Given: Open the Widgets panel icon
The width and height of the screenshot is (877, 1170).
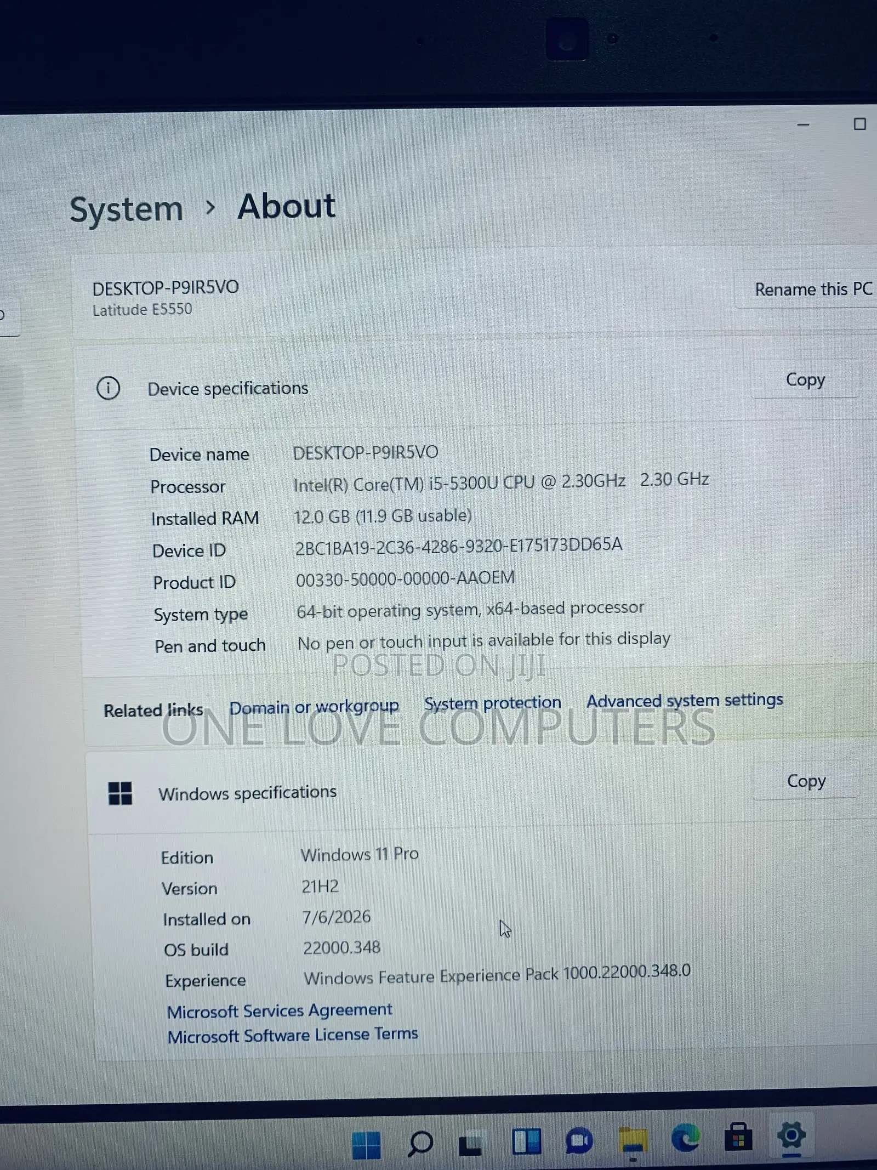Looking at the screenshot, I should coord(526,1141).
